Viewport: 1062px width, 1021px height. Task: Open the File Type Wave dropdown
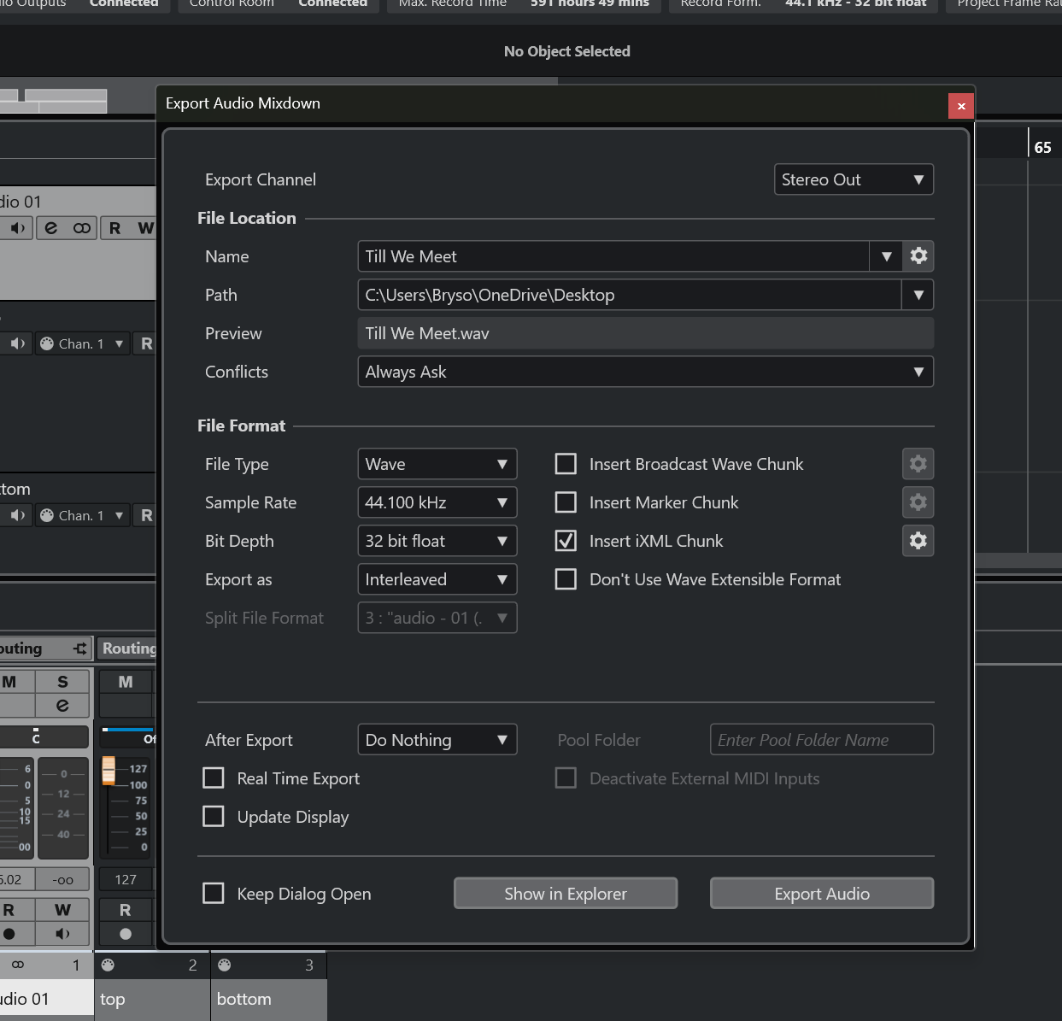[437, 464]
